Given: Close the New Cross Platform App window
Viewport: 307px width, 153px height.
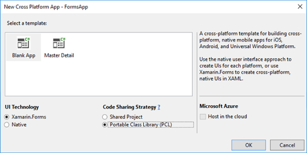Looking at the screenshot, I should (x=300, y=7).
